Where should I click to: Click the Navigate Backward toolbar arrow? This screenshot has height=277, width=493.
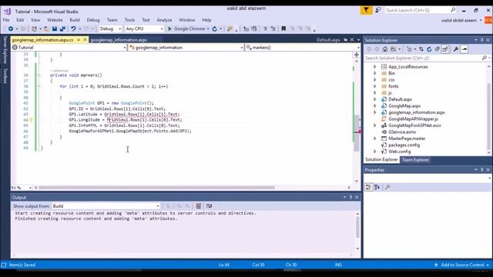pyautogui.click(x=10, y=29)
